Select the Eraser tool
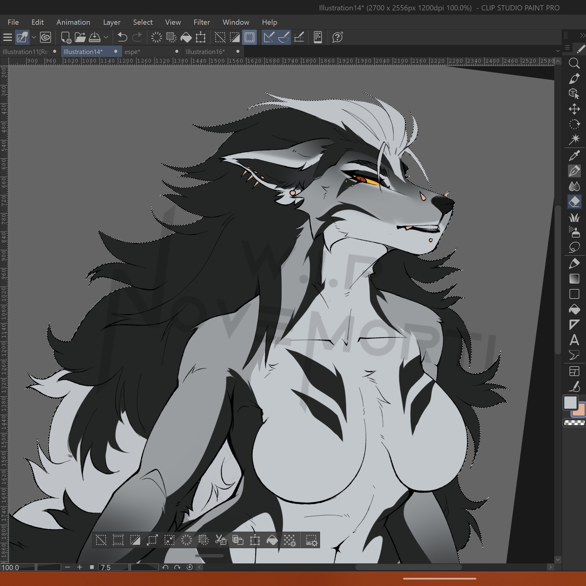Screen dimensions: 586x586 pos(574,202)
